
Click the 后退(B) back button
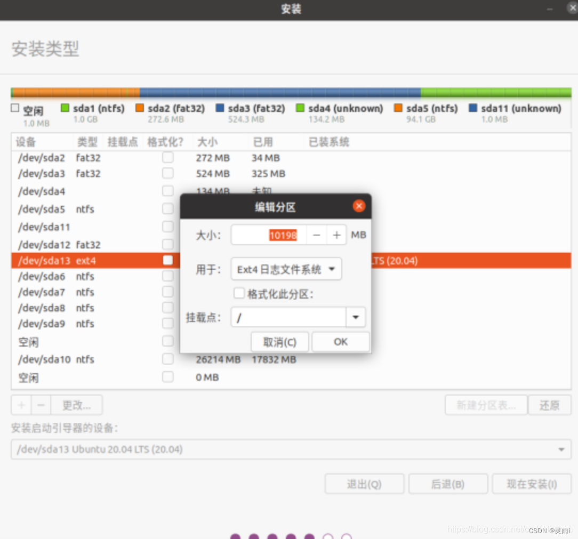[448, 484]
